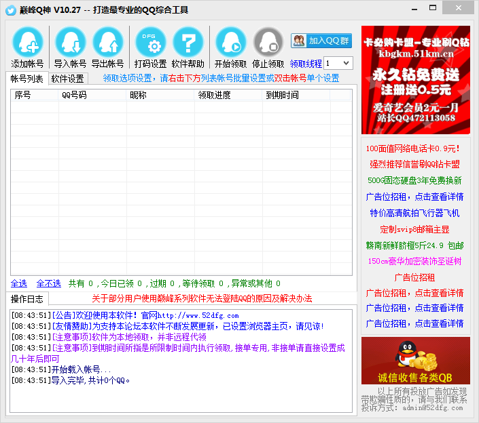This screenshot has width=479, height=423.
Task: Click the 卡免购卡盟 banner advertisement
Action: click(x=415, y=80)
